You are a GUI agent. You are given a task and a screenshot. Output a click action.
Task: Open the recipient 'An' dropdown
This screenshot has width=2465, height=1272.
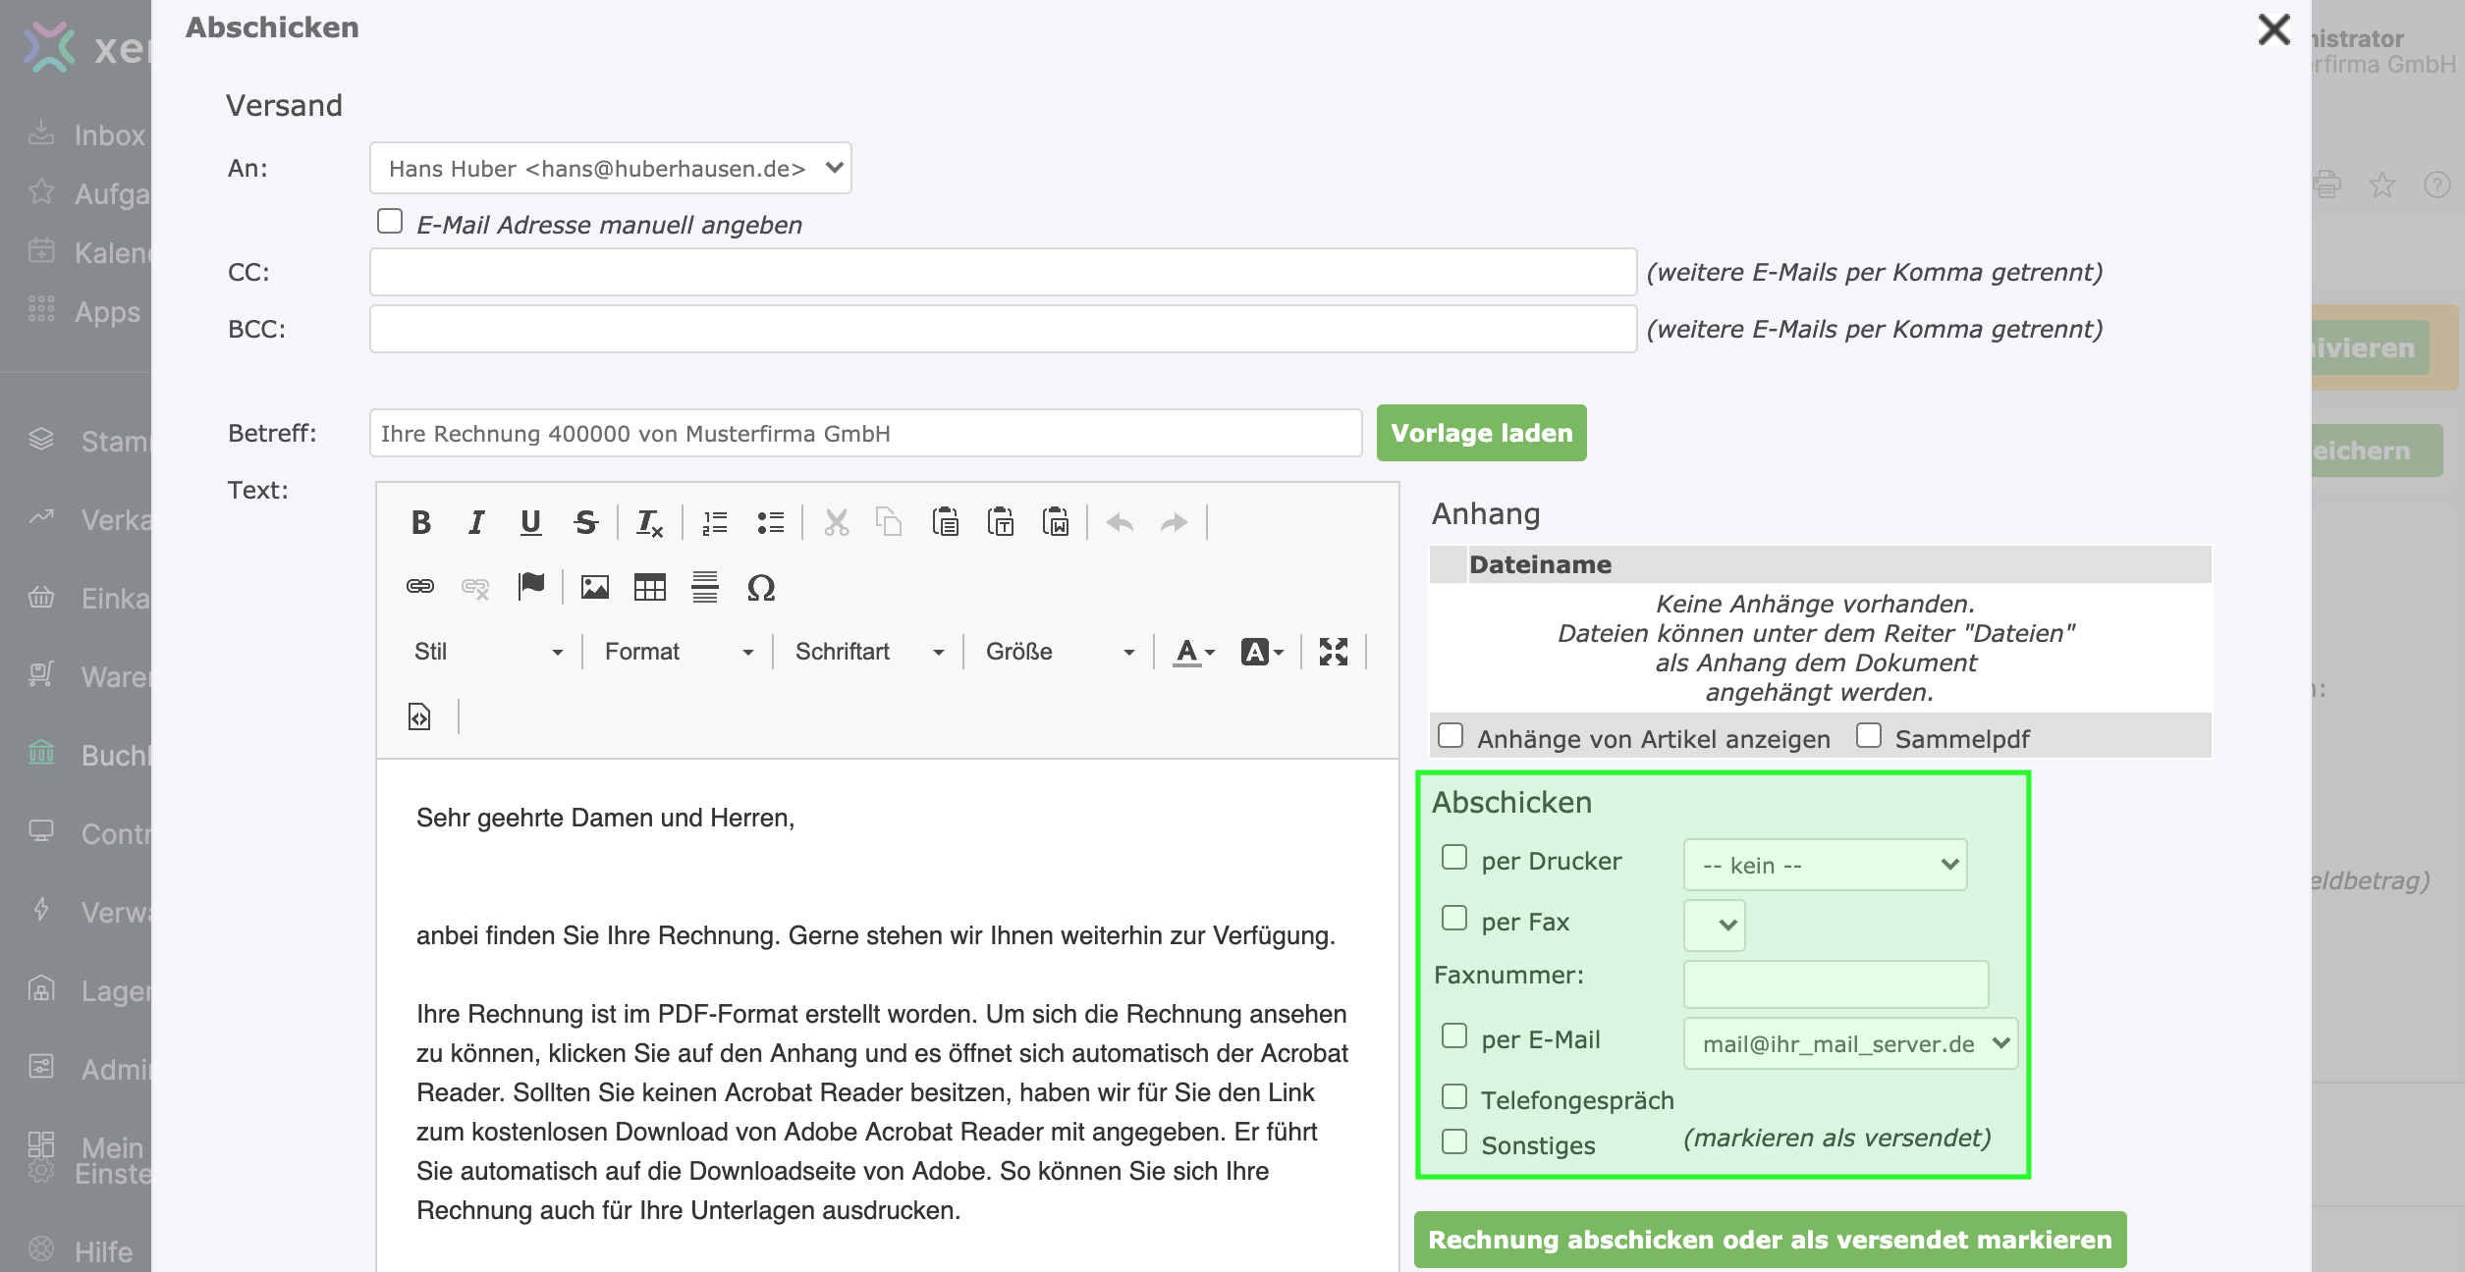610,168
